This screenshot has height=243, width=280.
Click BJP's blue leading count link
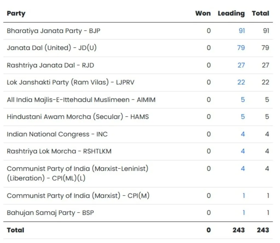click(x=242, y=30)
